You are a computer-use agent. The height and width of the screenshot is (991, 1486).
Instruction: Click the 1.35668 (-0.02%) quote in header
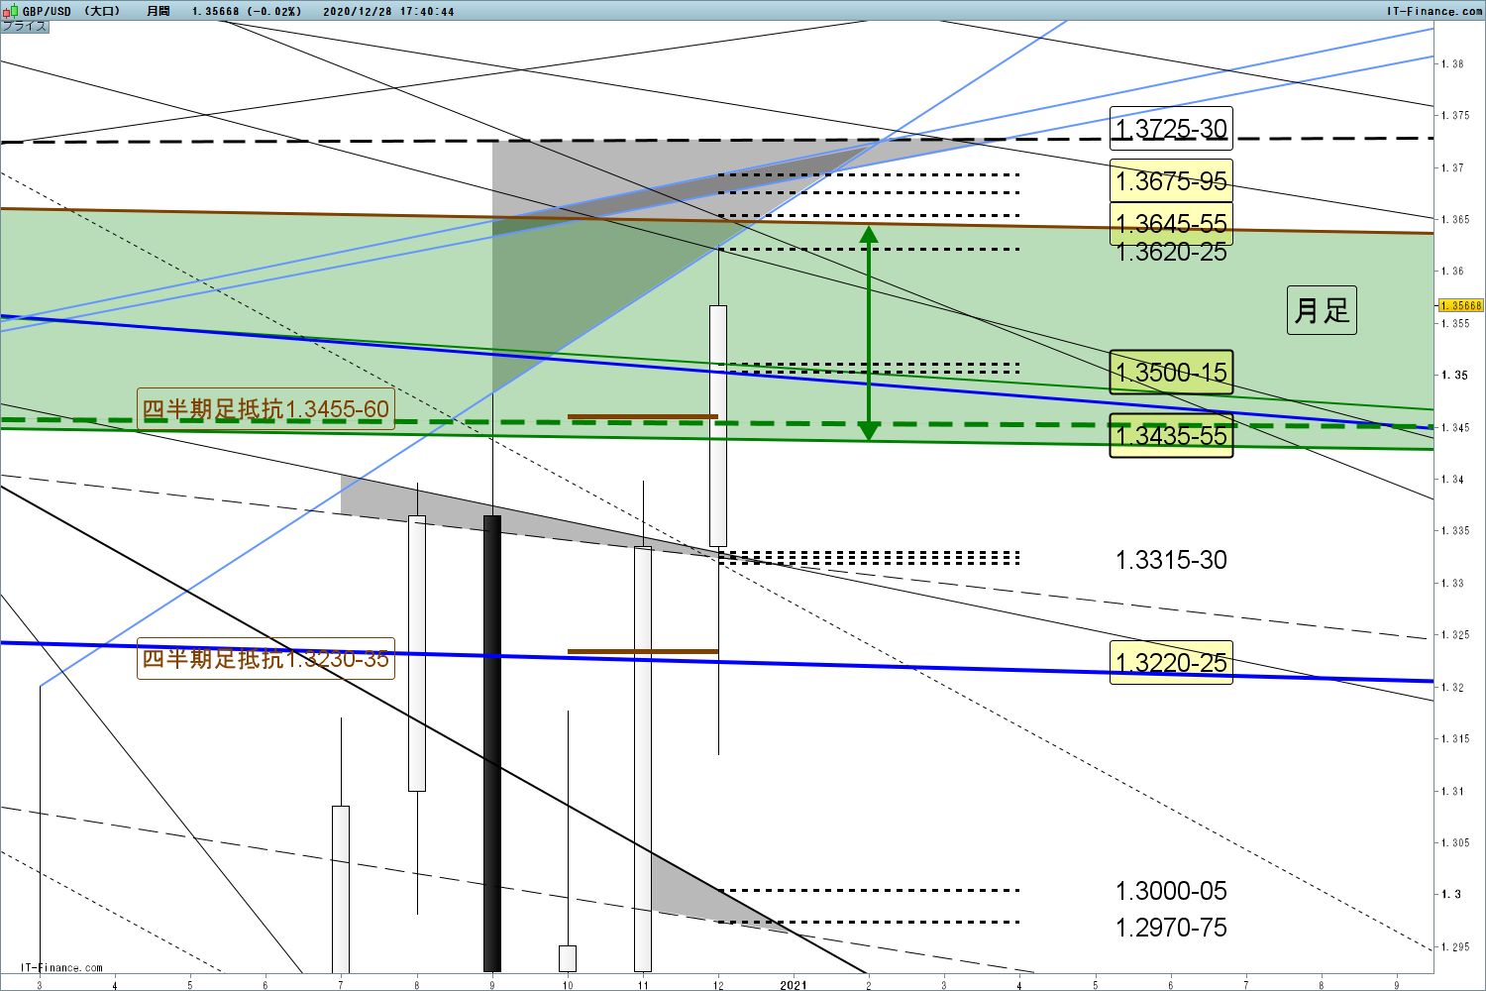point(247,11)
